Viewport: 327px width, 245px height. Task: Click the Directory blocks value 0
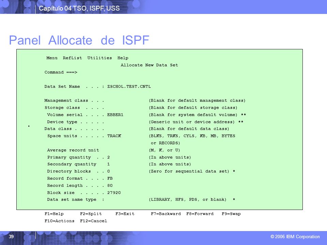[108, 171]
